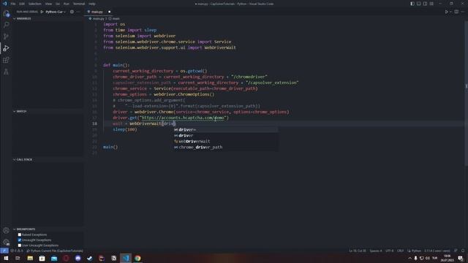Open the Terminal menu
The width and height of the screenshot is (468, 263).
pyautogui.click(x=79, y=4)
